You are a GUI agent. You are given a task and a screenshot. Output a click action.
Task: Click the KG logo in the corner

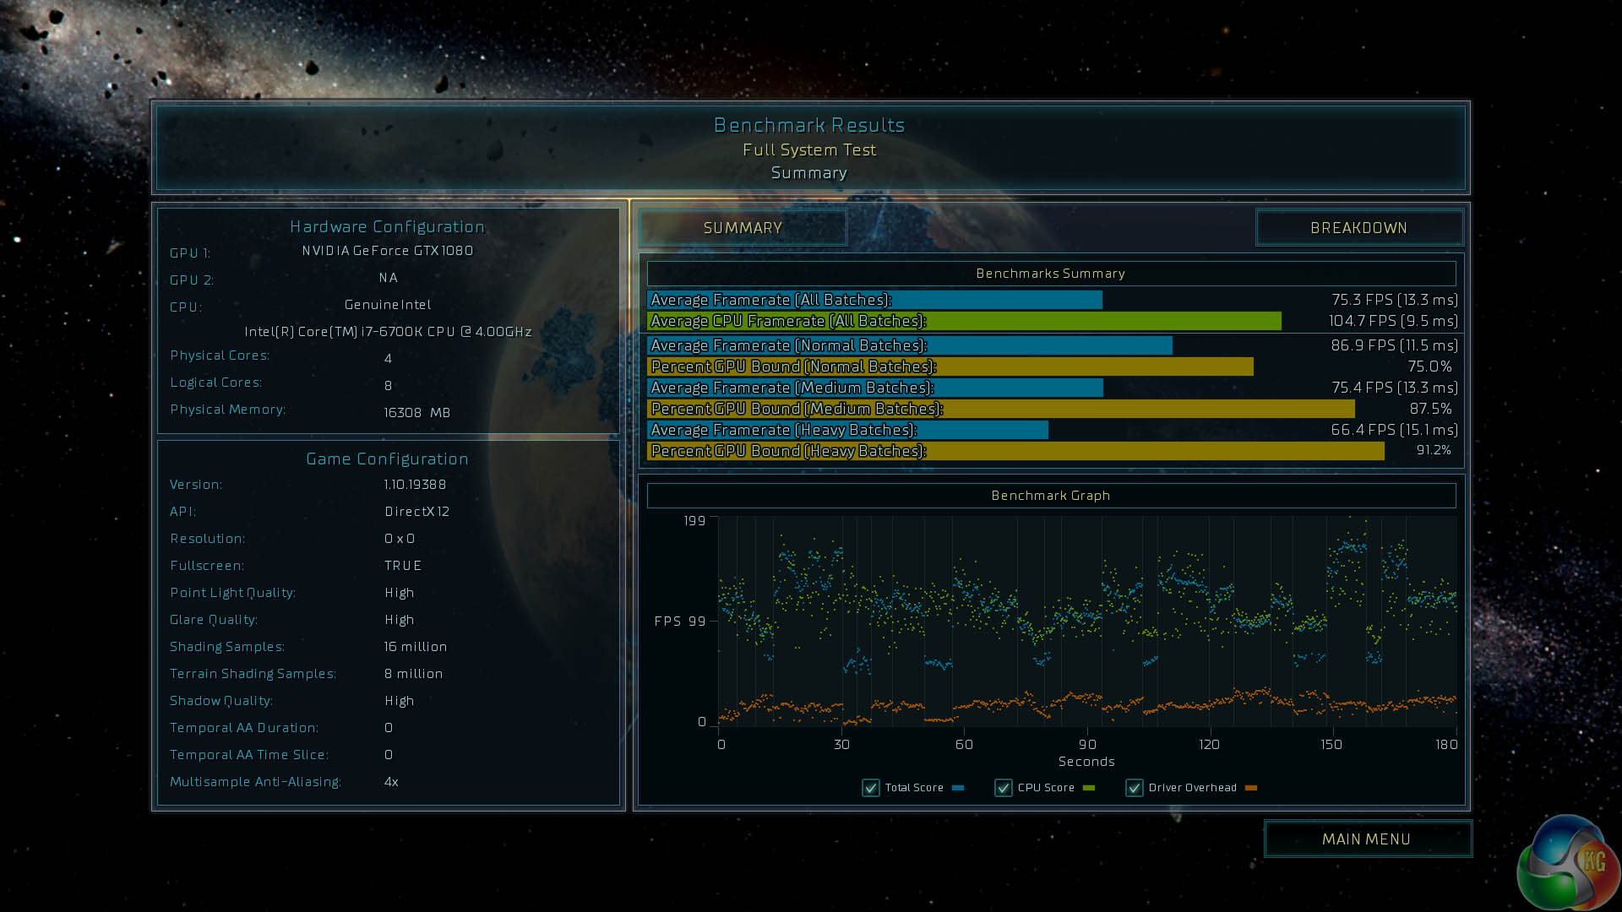click(x=1569, y=863)
